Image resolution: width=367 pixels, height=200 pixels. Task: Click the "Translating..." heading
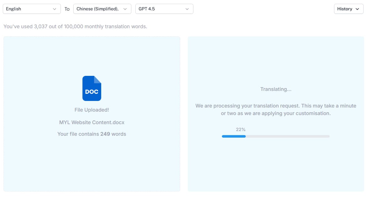click(x=275, y=89)
